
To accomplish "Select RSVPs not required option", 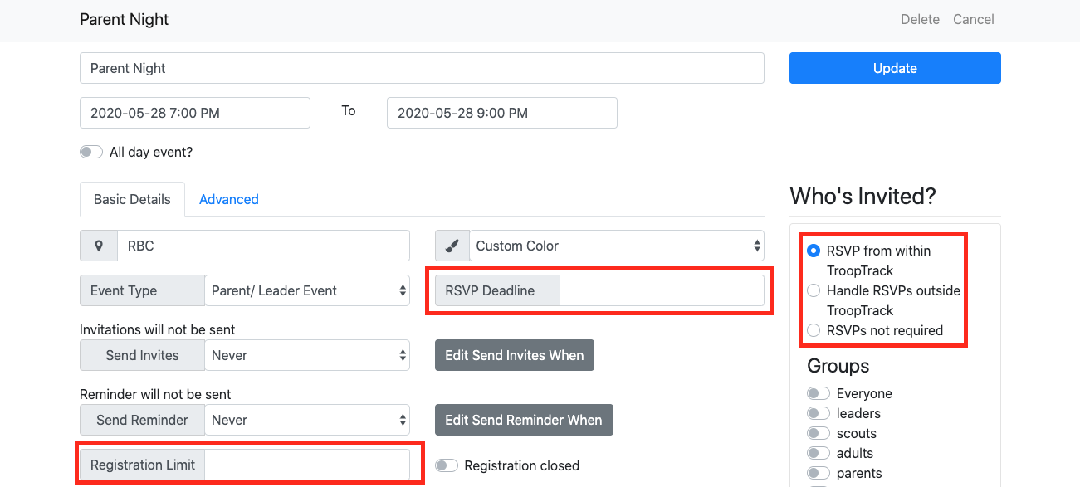I will 814,330.
